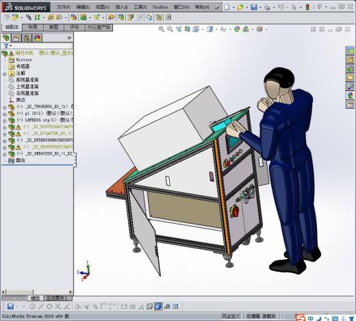Click the Select cursor arrow tool
The height and width of the screenshot is (321, 356).
(294, 8)
